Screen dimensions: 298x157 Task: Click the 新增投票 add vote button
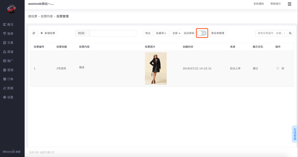pos(48,33)
